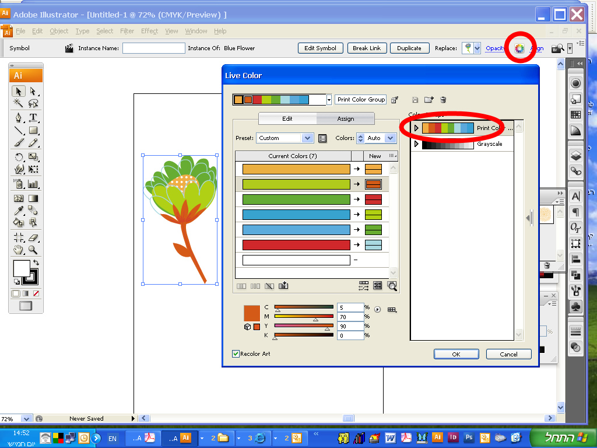597x448 pixels.
Task: Switch to the Assign tab
Action: click(x=345, y=119)
